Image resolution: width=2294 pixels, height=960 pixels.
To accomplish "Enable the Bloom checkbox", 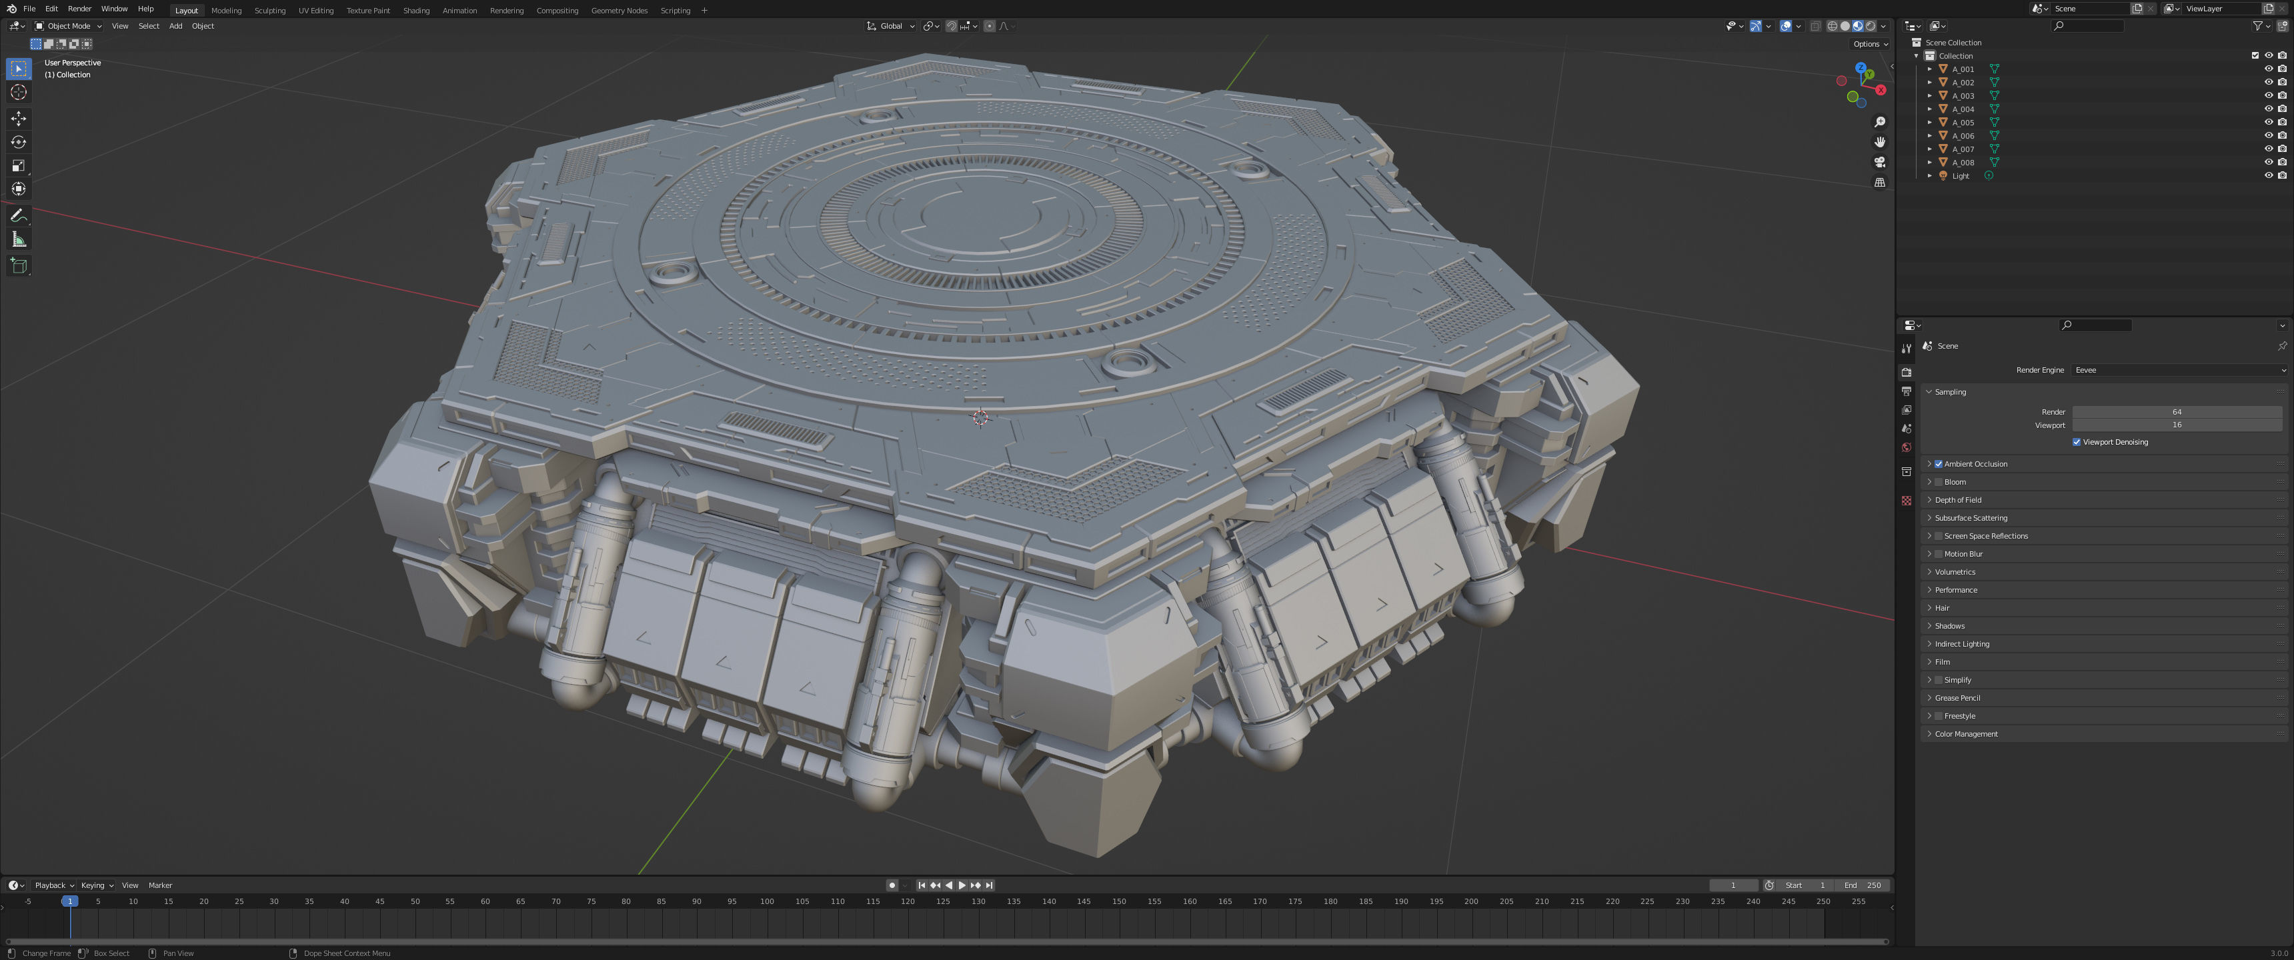I will tap(1939, 482).
